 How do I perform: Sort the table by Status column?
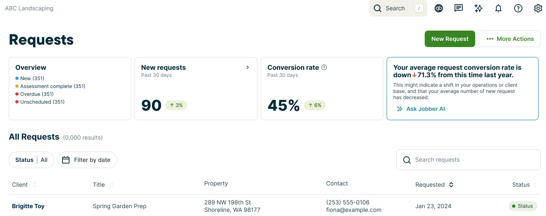(x=535, y=185)
